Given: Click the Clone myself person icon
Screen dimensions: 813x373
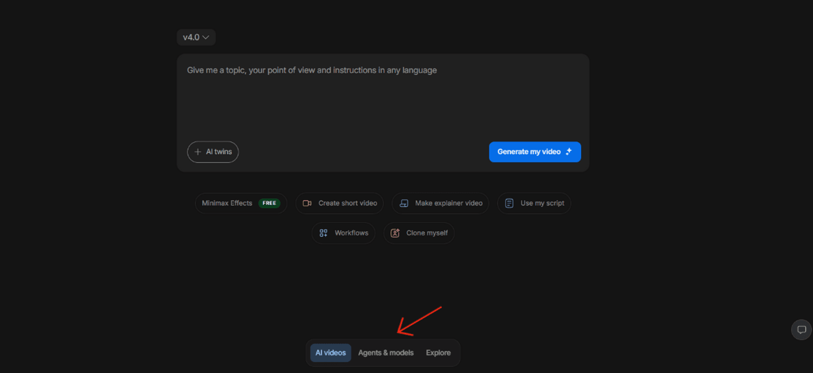Looking at the screenshot, I should coord(395,233).
